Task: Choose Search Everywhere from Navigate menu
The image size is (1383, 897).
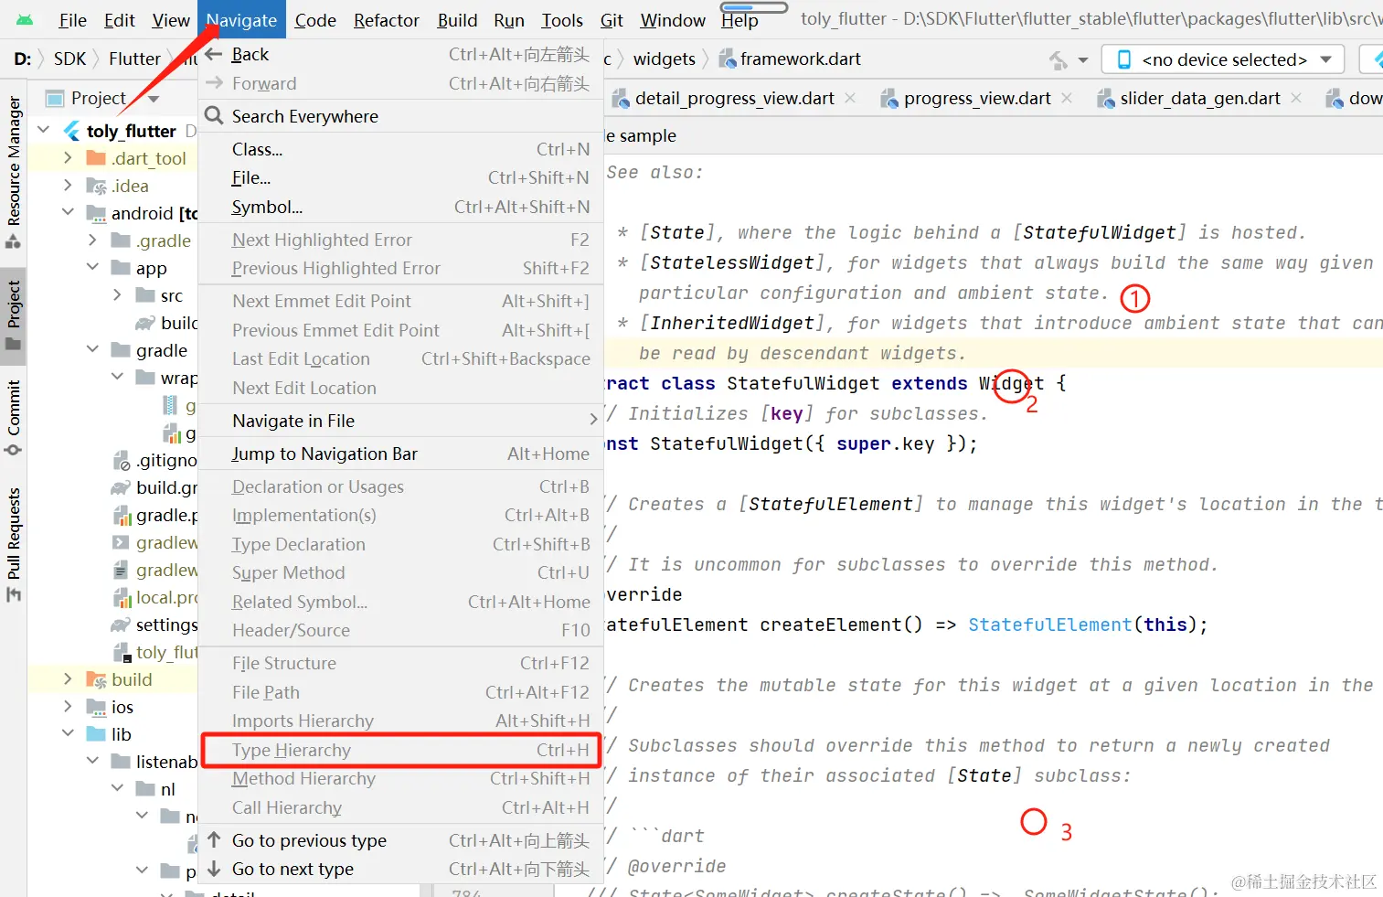Action: pyautogui.click(x=400, y=116)
